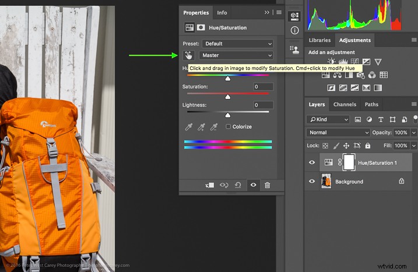Add a Photo Filter adjustment
This screenshot has height=272, width=418.
tap(360, 75)
